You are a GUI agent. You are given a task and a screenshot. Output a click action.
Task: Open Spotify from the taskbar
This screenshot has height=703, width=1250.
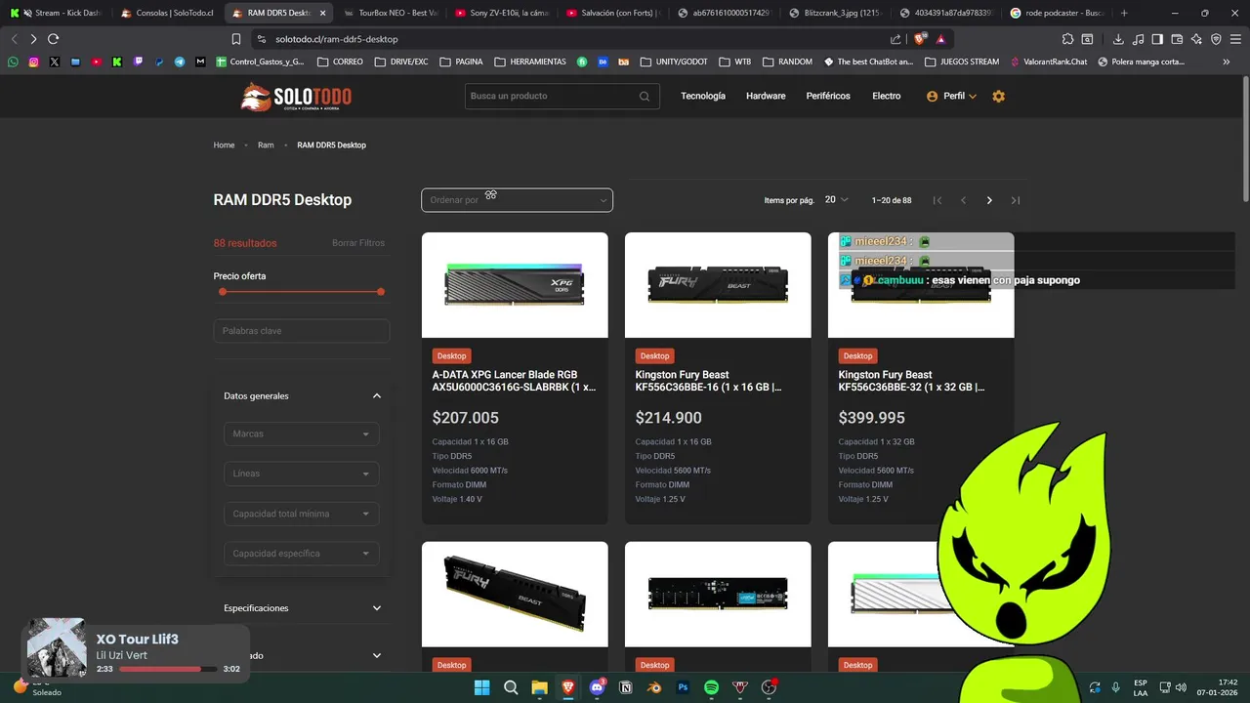click(712, 687)
